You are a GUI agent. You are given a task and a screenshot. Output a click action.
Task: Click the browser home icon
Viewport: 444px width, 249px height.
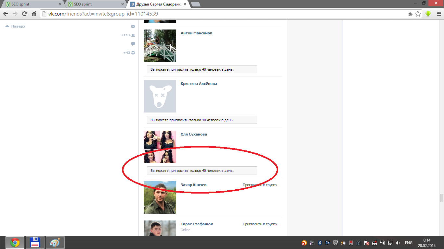34,14
